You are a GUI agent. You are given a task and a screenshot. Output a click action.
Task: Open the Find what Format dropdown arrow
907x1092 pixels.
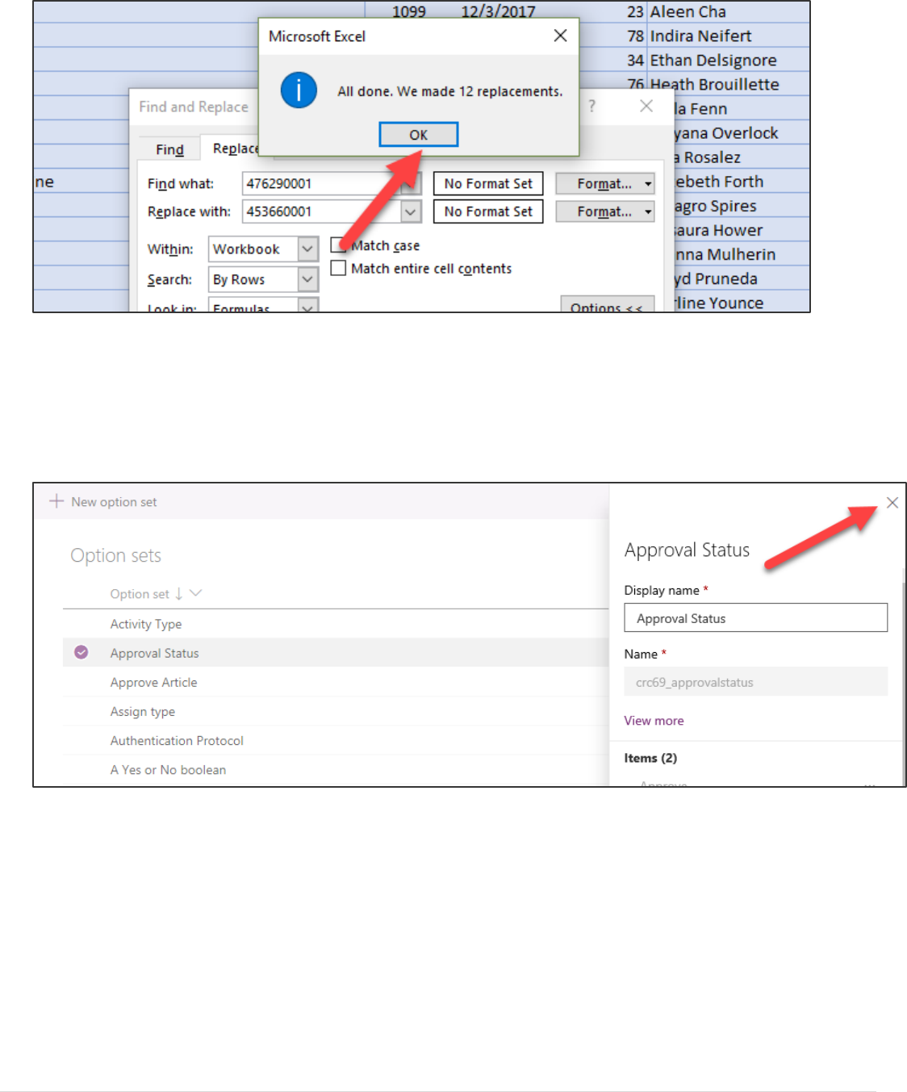tap(648, 184)
